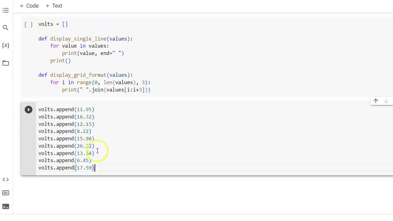
Task: Open the terminal from the sidebar
Action: pyautogui.click(x=6, y=207)
